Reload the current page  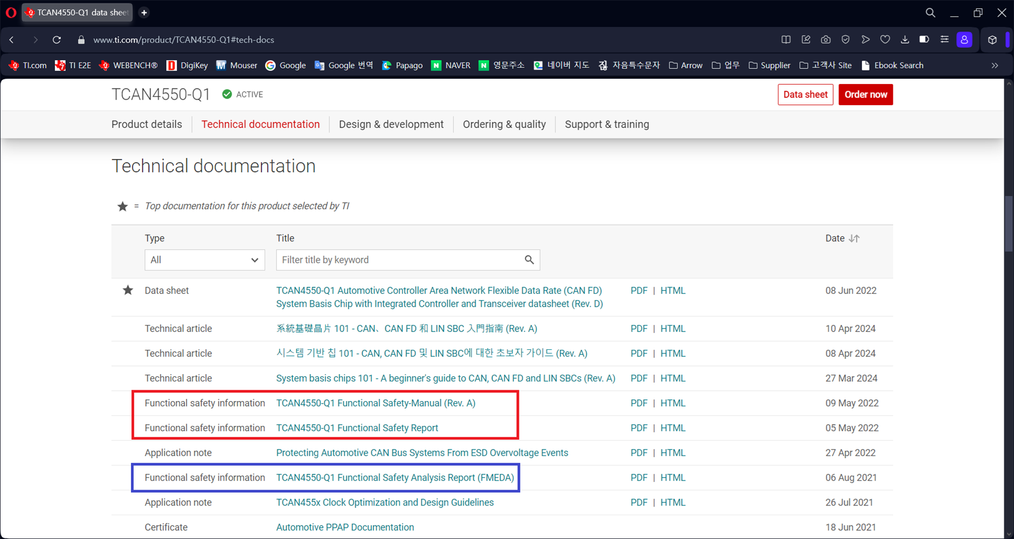[57, 40]
